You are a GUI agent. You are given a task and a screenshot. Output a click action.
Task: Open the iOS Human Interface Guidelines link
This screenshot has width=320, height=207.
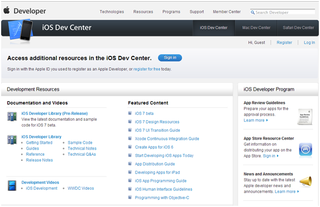click(x=164, y=189)
